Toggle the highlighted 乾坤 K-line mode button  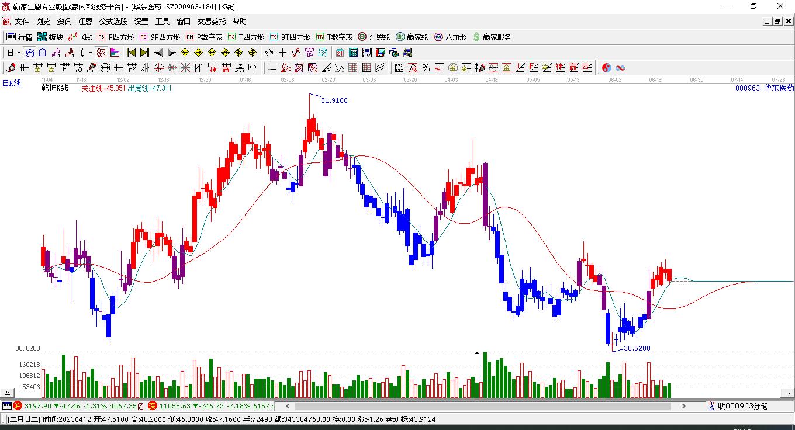tap(101, 53)
